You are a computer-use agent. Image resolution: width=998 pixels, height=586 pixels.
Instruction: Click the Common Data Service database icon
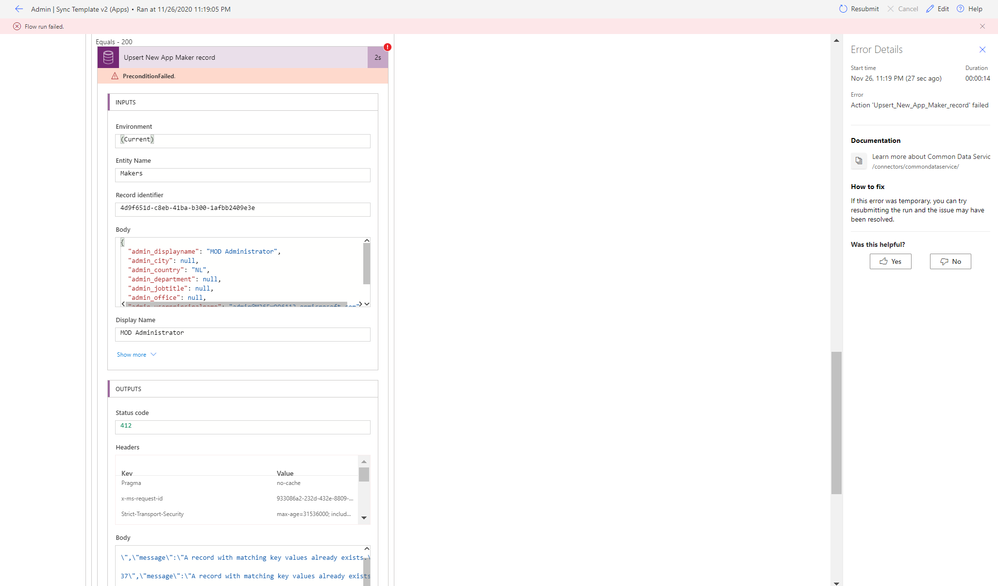[x=108, y=57]
